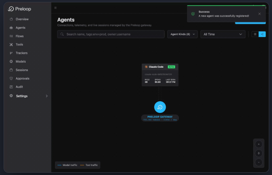Click the Preloop brand name
Screen dimensions: 272x175
[23, 9]
